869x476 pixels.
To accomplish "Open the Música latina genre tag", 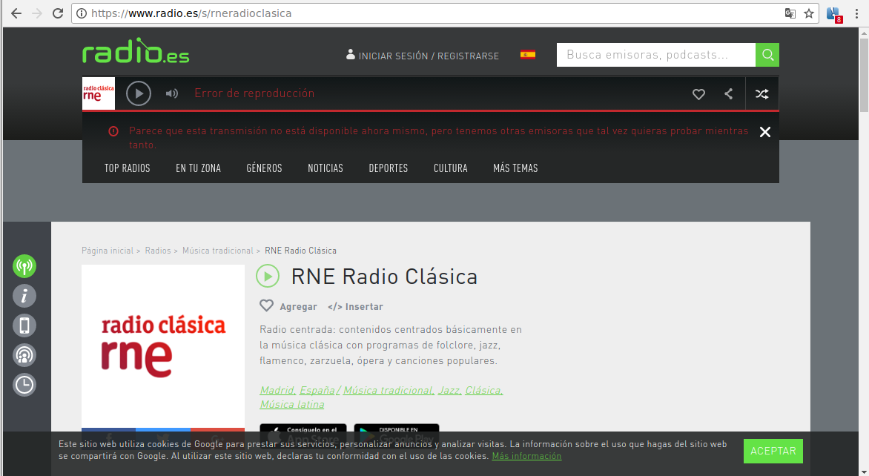I will [292, 405].
